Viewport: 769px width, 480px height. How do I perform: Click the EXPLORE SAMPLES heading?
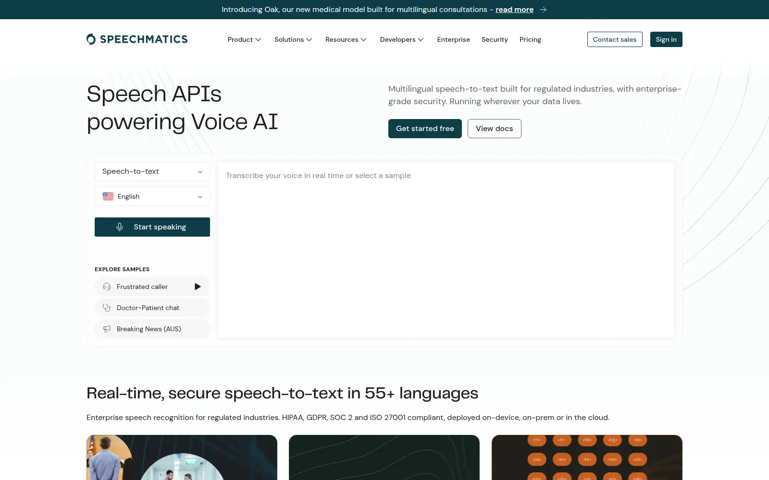click(122, 269)
